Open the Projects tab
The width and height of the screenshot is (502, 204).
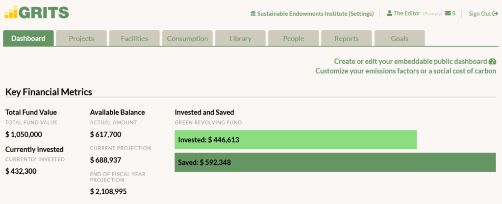coord(81,39)
